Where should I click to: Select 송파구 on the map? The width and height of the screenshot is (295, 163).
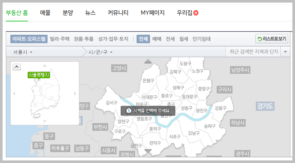point(210,126)
